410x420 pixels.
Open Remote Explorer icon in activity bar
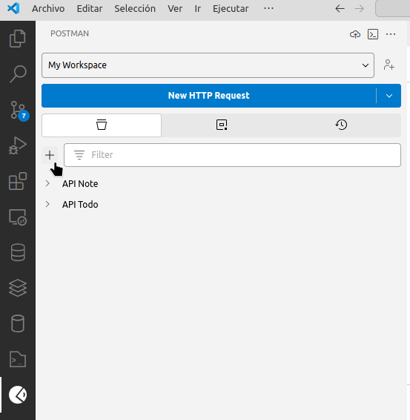18,217
